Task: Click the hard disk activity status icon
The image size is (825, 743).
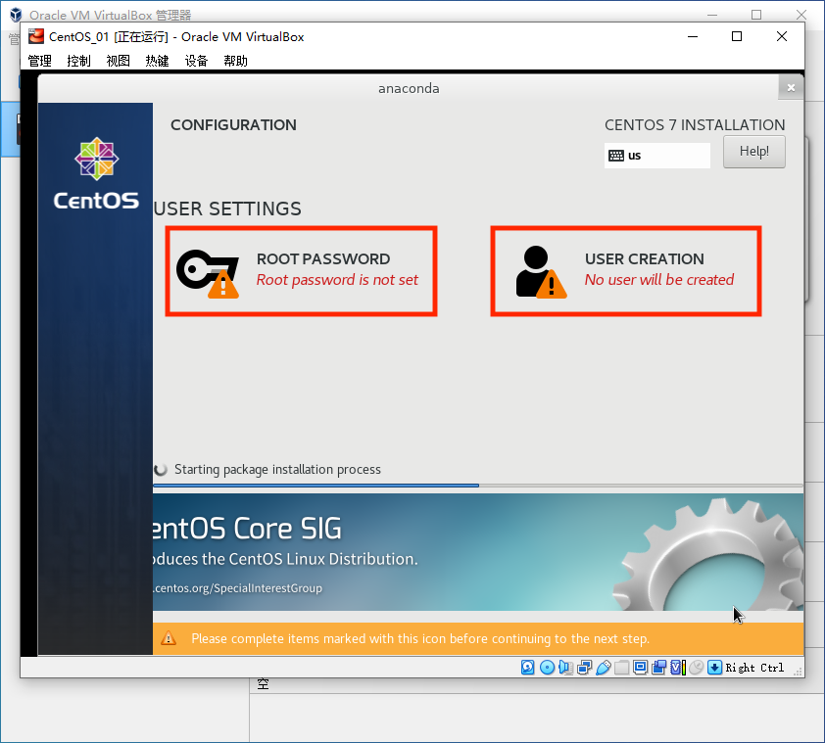Action: [x=528, y=668]
